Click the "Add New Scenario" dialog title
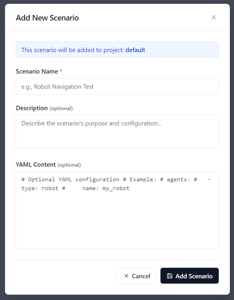 click(47, 18)
